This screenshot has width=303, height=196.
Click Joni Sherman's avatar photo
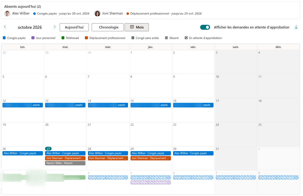97,14
